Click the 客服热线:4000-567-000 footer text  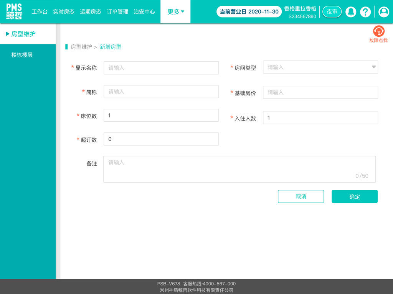(209, 284)
